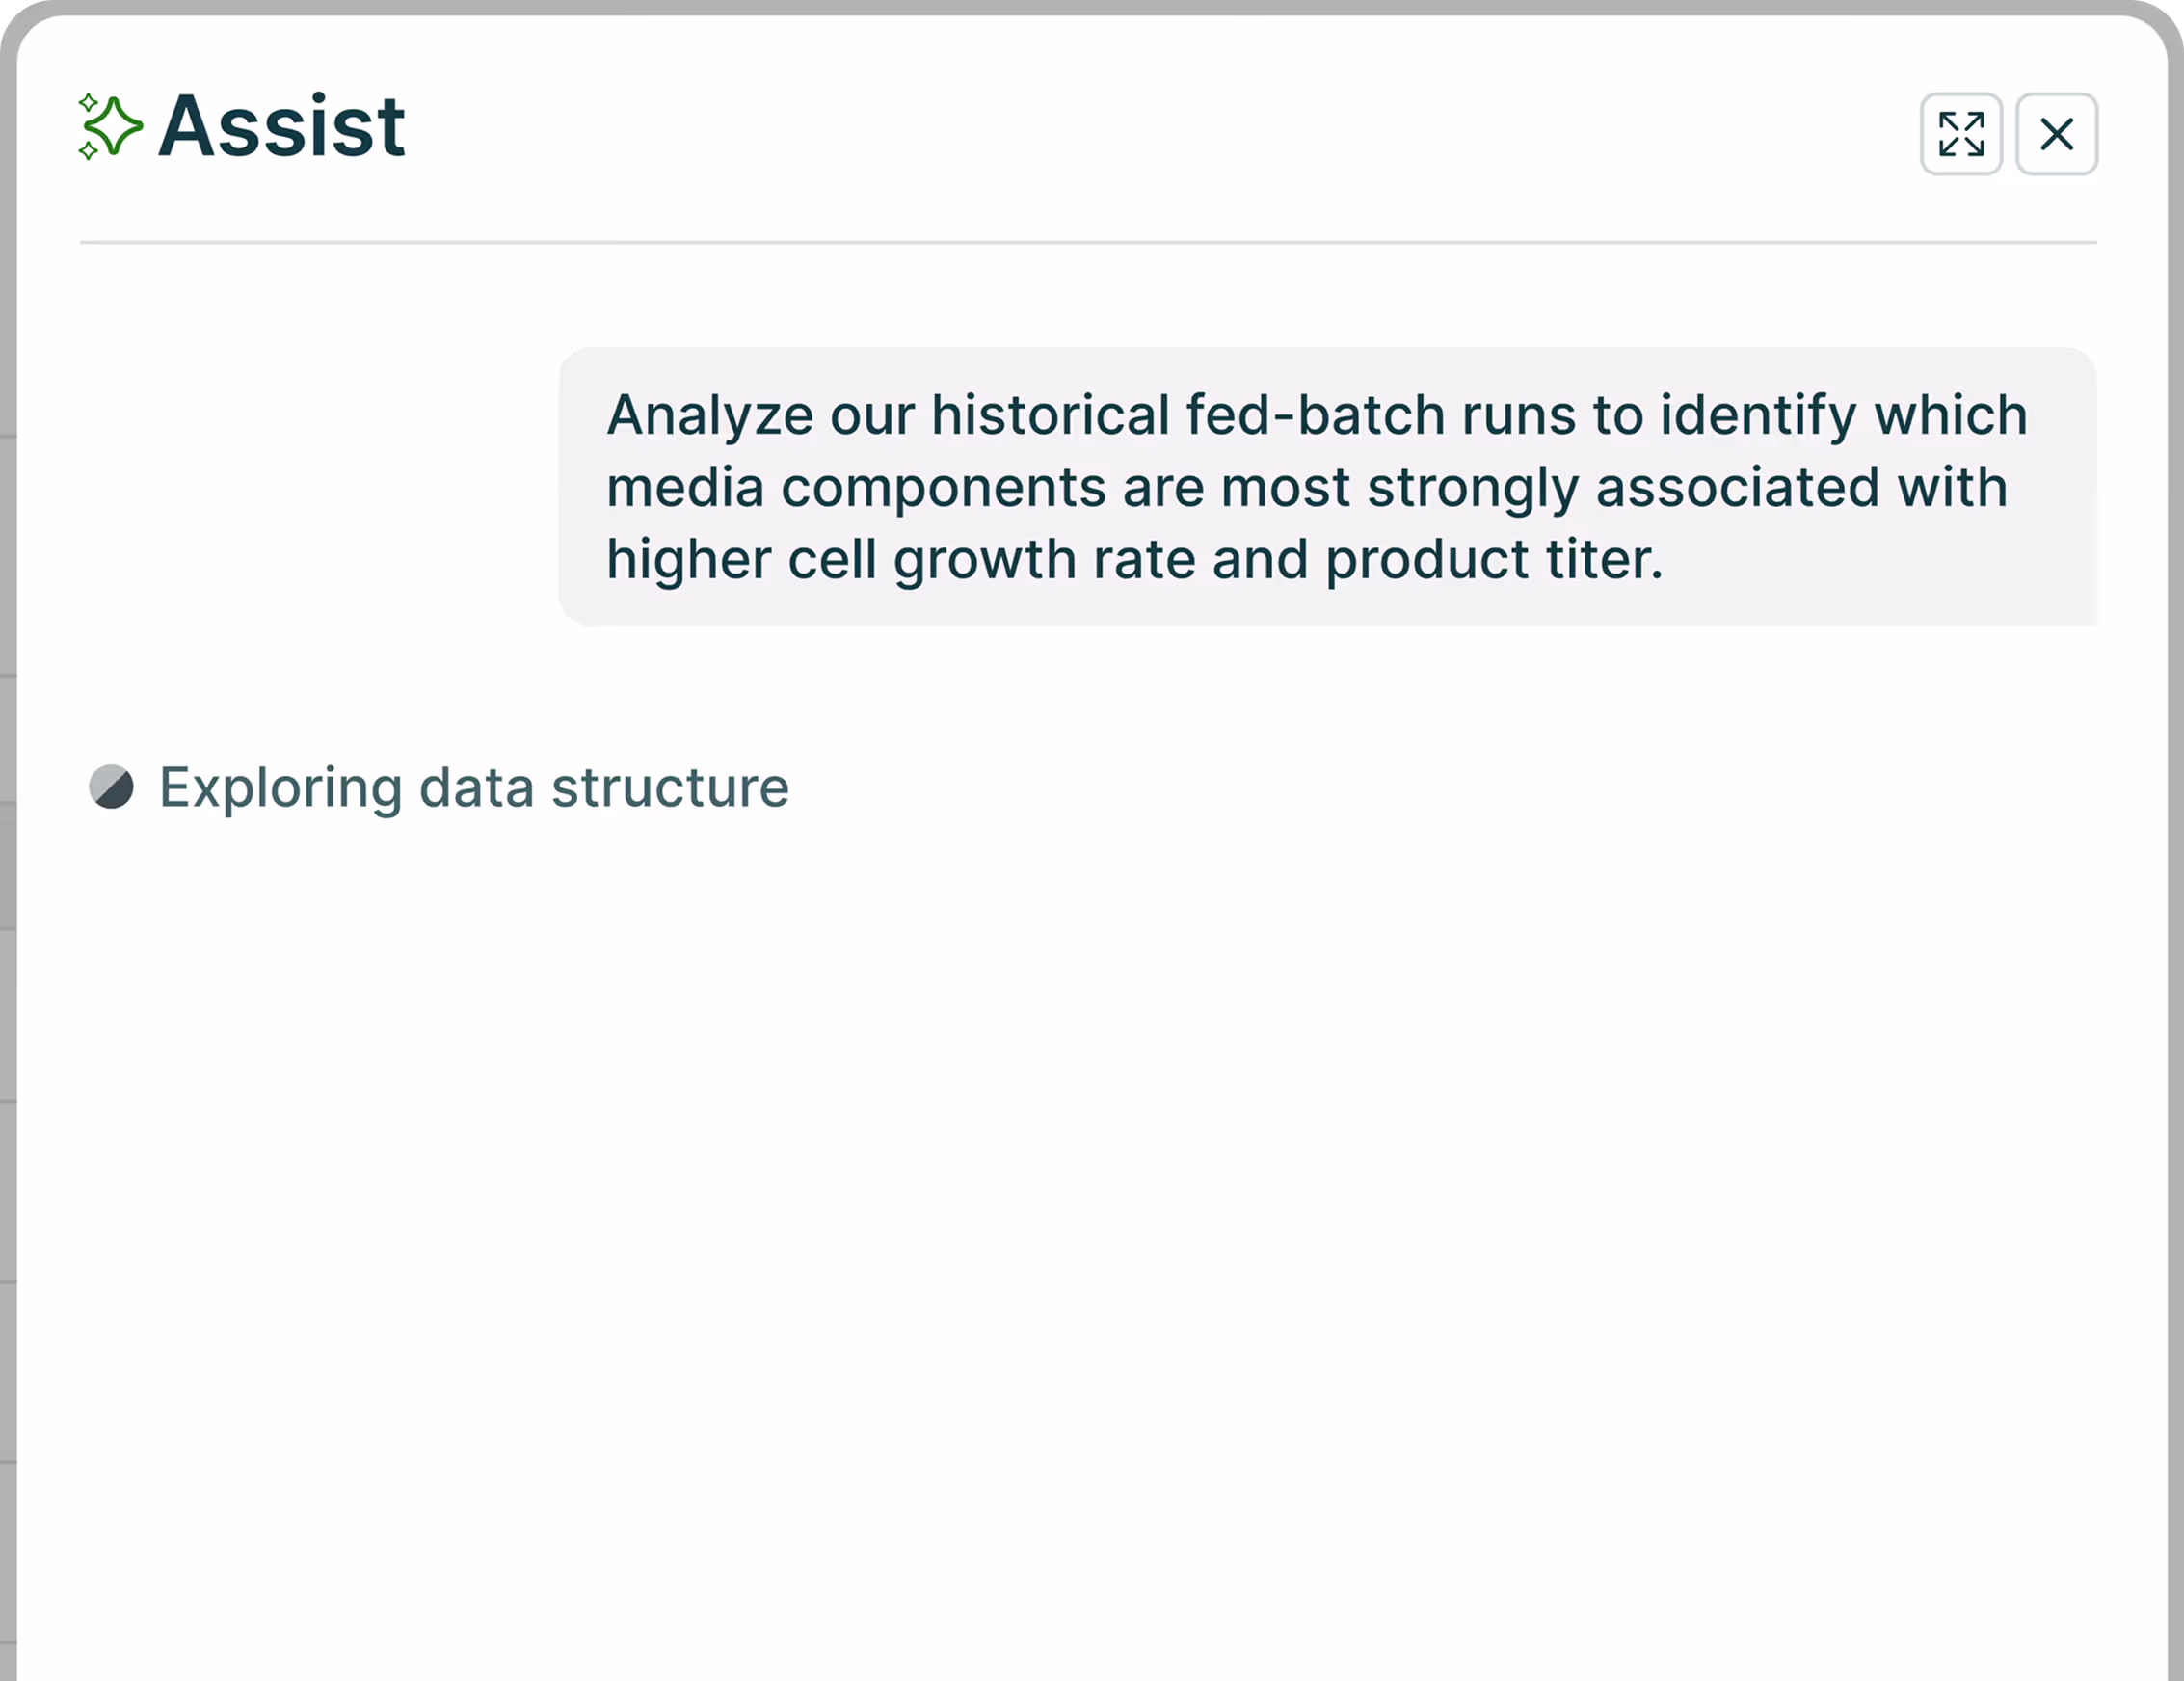Click the horizontal divider under the header

1088,242
